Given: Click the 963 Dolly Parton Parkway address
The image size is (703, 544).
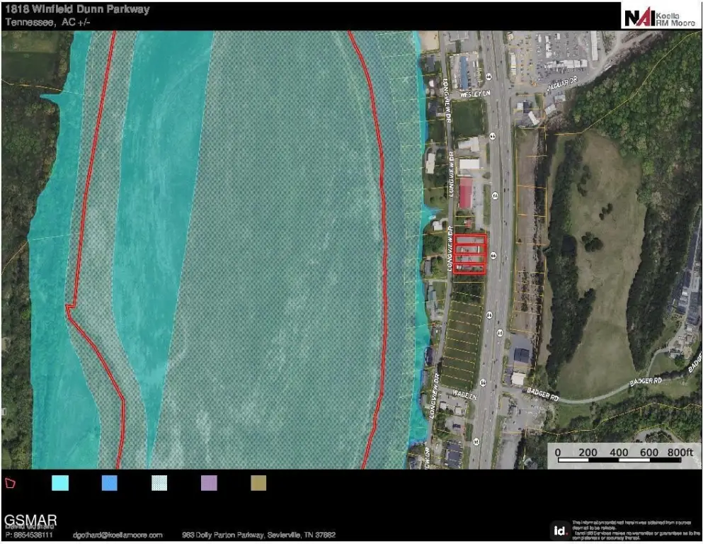Looking at the screenshot, I should click(258, 535).
